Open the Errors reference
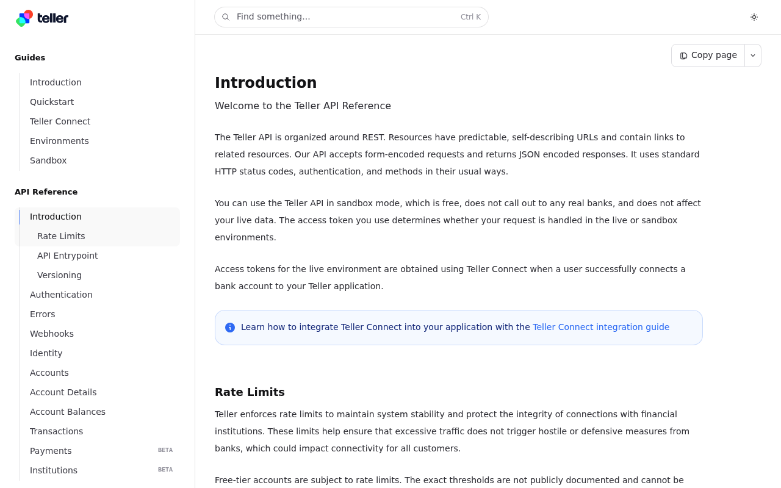Viewport: 781px width, 488px height. [x=43, y=314]
